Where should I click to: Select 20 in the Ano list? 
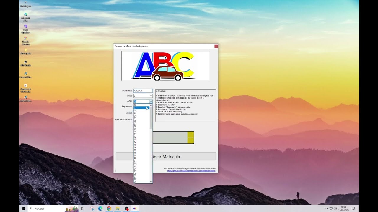point(142,158)
